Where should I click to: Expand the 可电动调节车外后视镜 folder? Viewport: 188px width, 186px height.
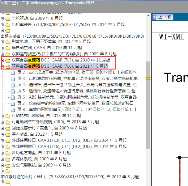click(x=2, y=122)
